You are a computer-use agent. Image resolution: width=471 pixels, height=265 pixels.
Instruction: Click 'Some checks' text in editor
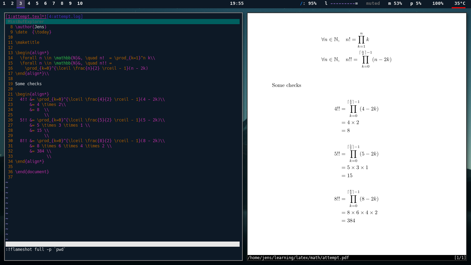28,84
